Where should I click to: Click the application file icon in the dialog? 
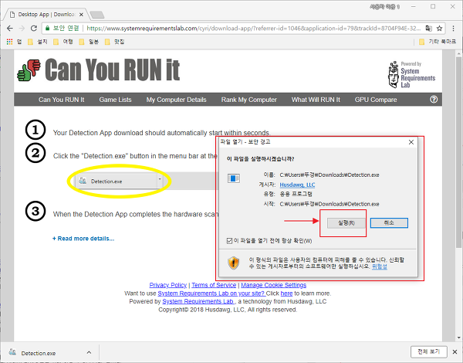pyautogui.click(x=233, y=178)
